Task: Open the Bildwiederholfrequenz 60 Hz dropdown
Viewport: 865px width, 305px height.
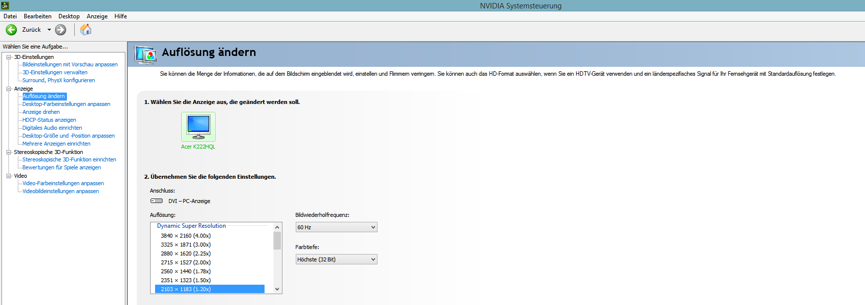Action: point(336,227)
